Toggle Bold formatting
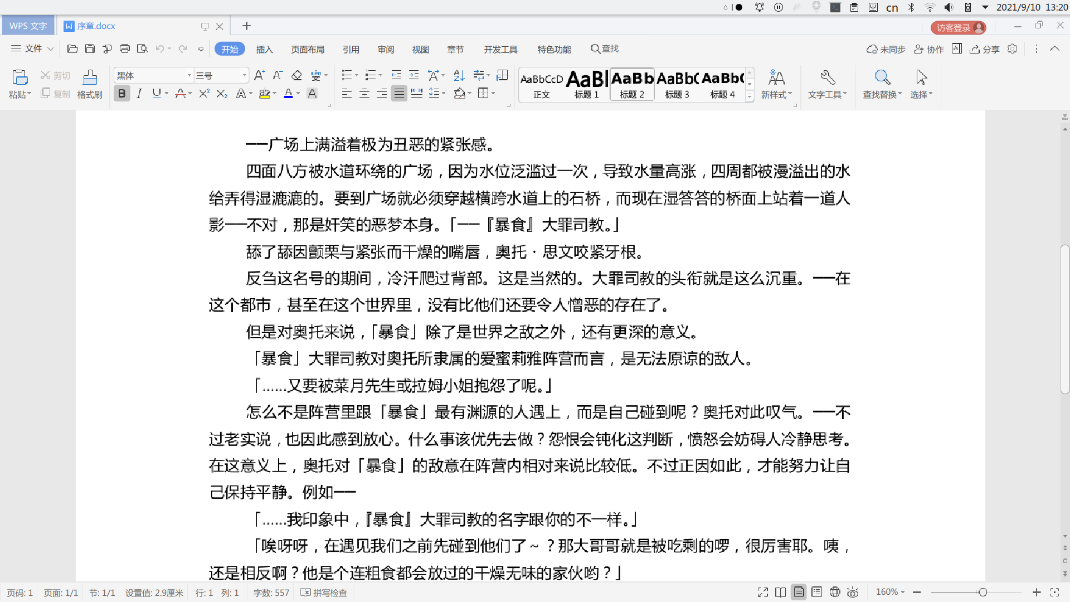The height and width of the screenshot is (602, 1070). point(121,94)
